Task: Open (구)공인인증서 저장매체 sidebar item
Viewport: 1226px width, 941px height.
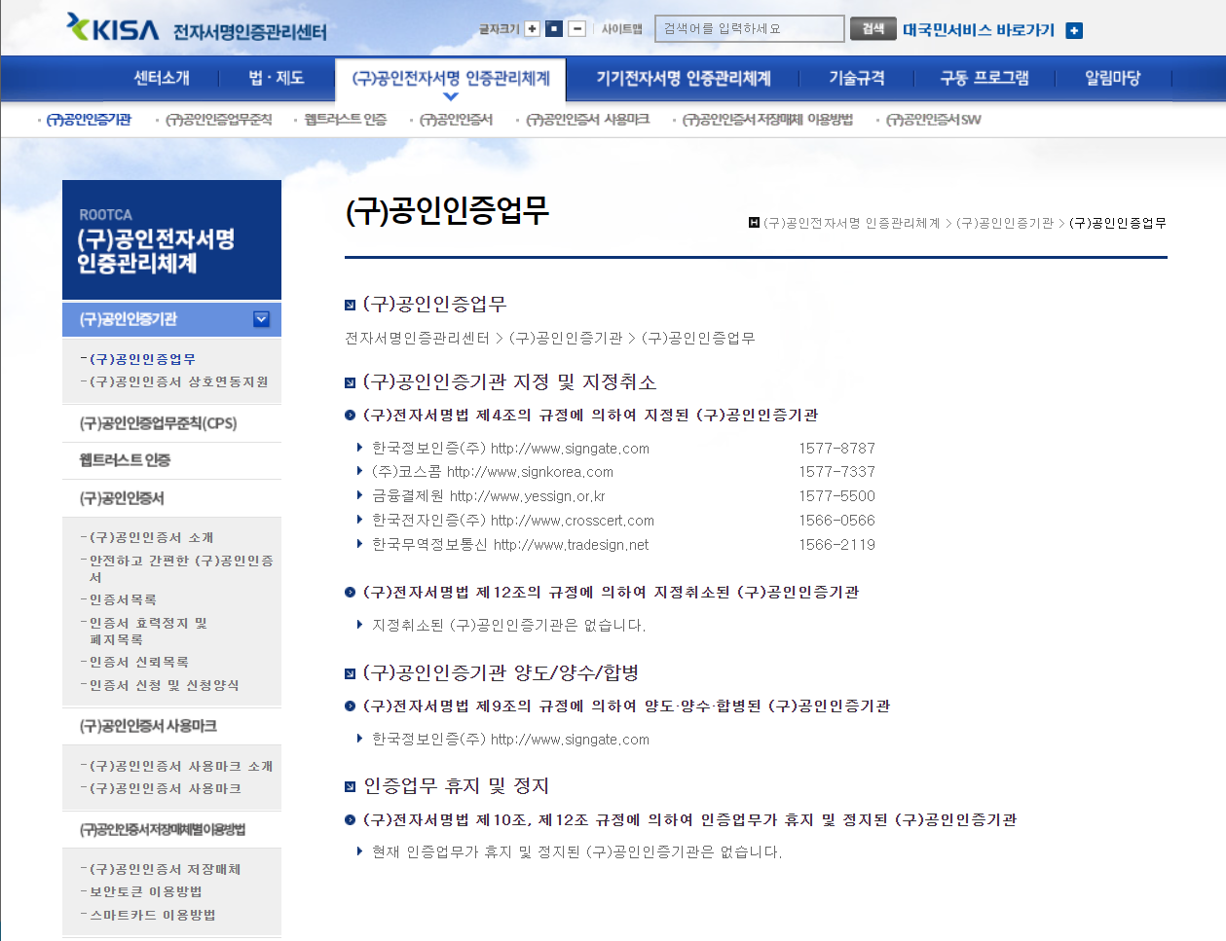Action: pyautogui.click(x=166, y=869)
